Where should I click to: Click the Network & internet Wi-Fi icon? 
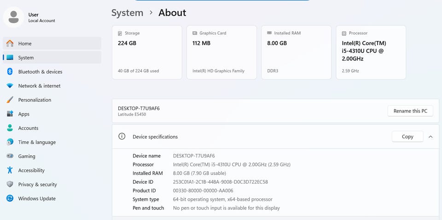10,86
